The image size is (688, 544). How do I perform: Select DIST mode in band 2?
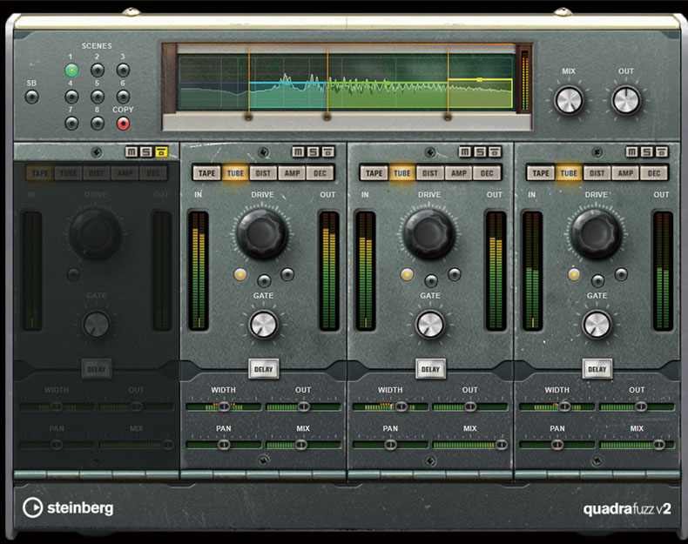[x=263, y=173]
